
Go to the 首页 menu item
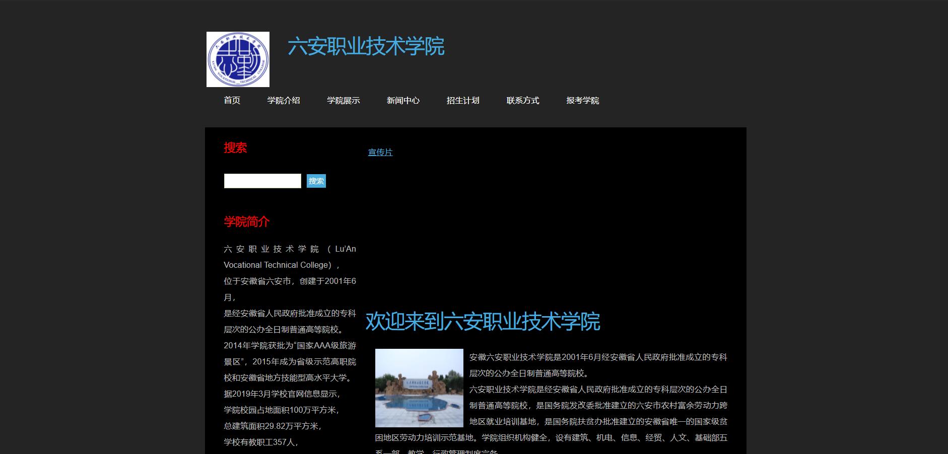click(x=232, y=100)
